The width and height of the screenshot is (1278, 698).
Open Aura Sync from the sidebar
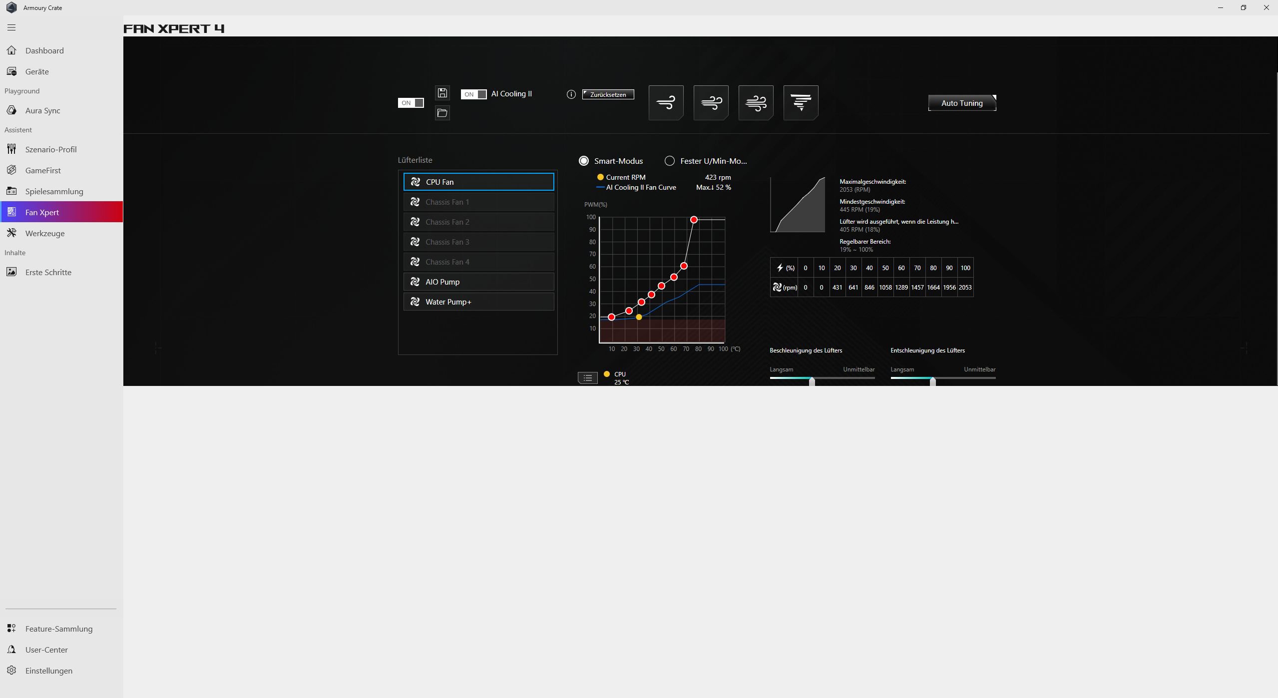43,110
